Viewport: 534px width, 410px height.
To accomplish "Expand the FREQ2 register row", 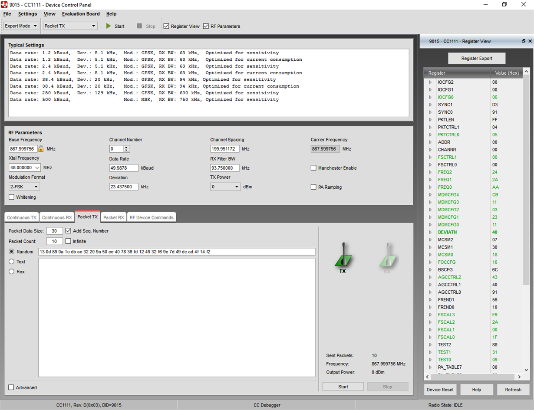I will tap(430, 172).
